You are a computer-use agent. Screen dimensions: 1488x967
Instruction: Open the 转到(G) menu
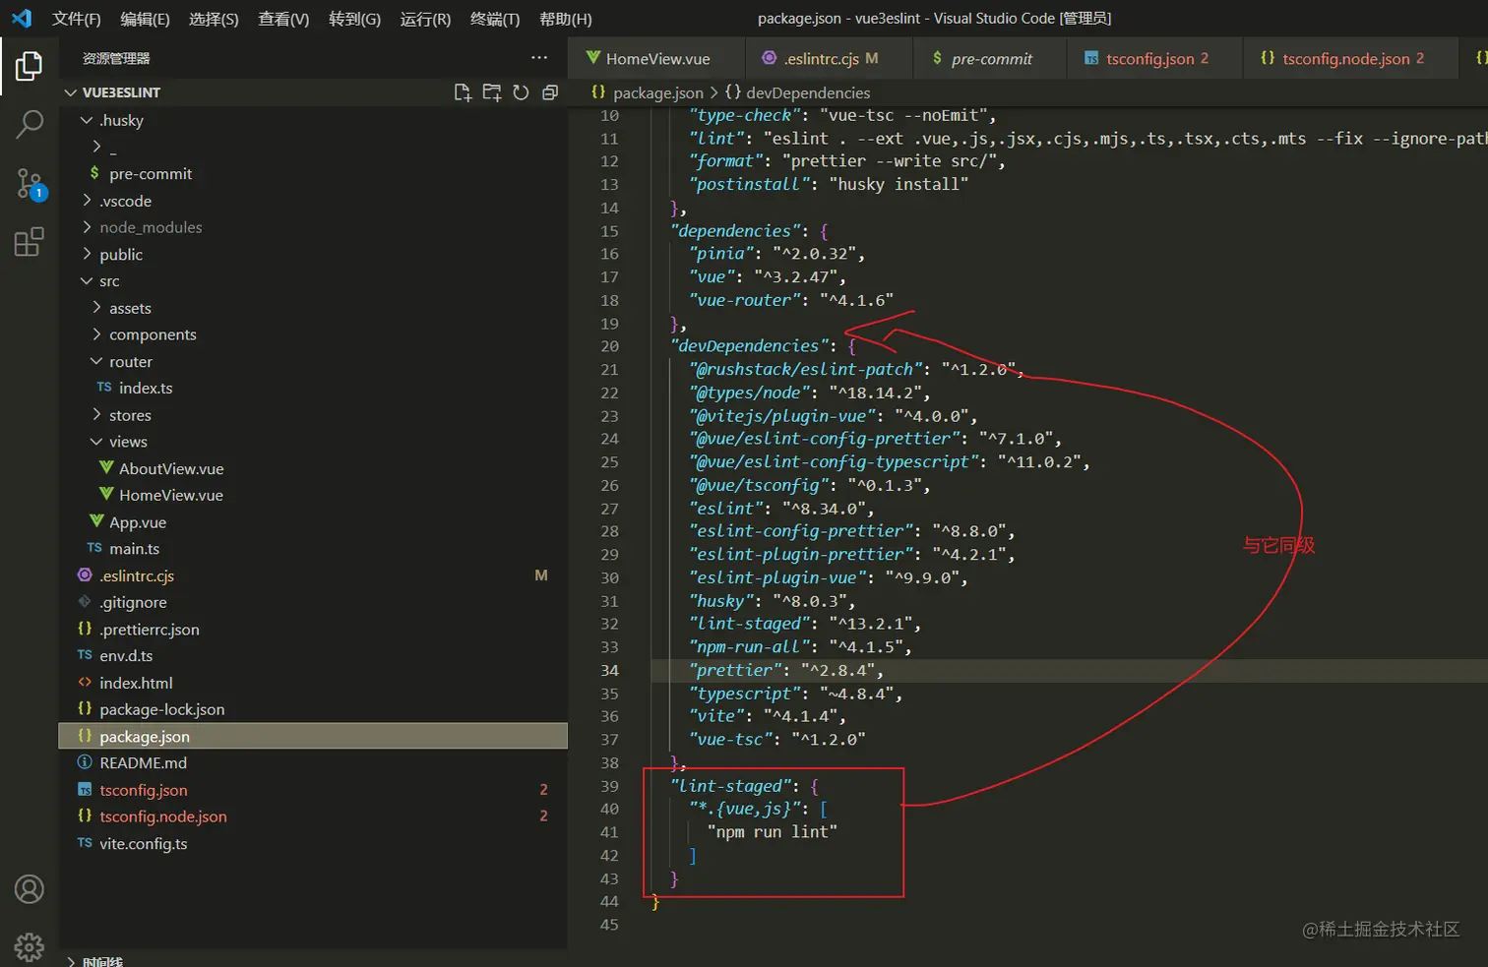[354, 19]
